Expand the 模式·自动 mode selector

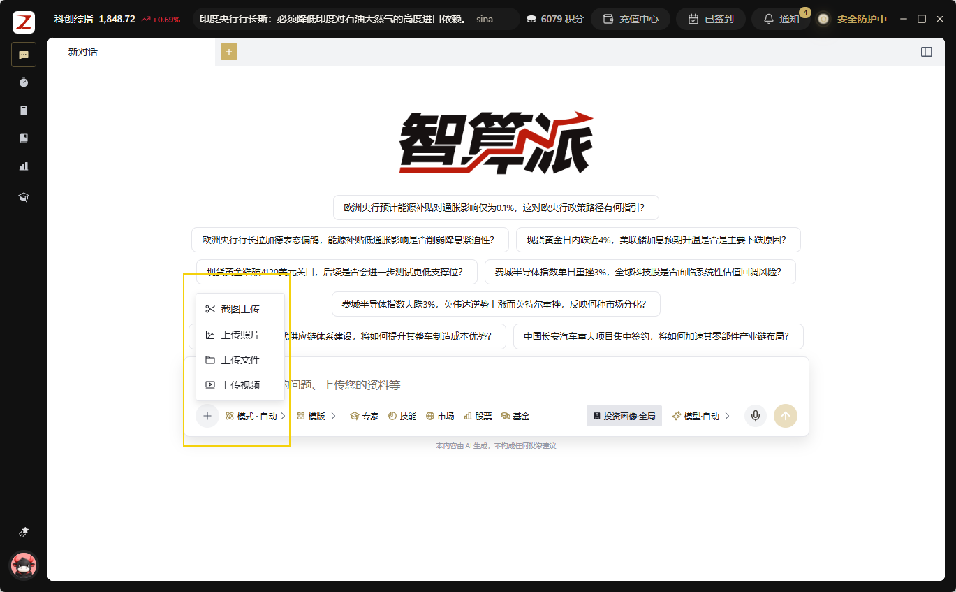coord(256,416)
